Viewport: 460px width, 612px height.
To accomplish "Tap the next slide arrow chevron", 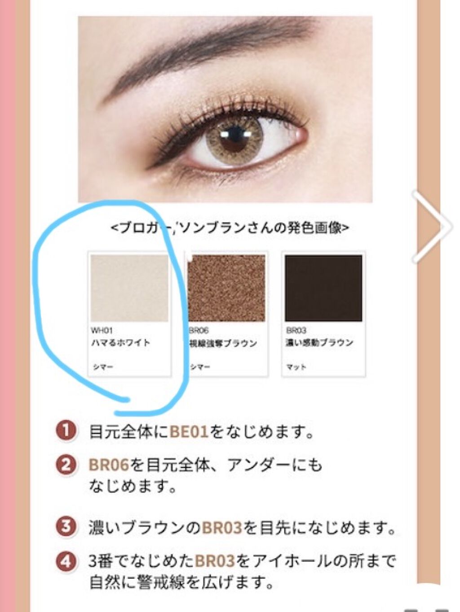I will pyautogui.click(x=433, y=226).
